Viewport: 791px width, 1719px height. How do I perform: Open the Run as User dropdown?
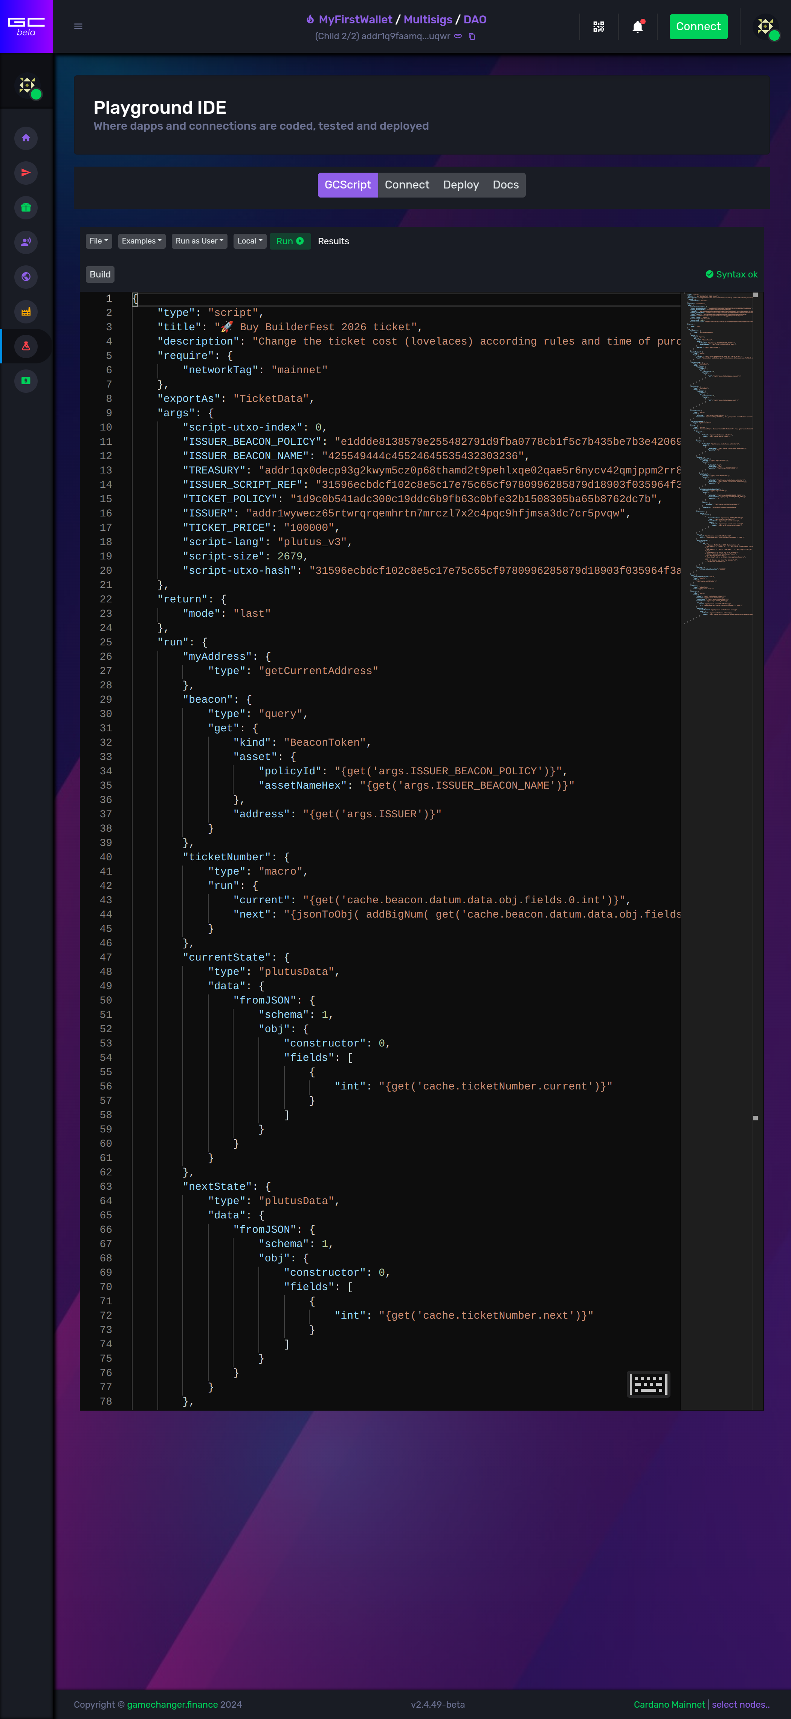(199, 241)
